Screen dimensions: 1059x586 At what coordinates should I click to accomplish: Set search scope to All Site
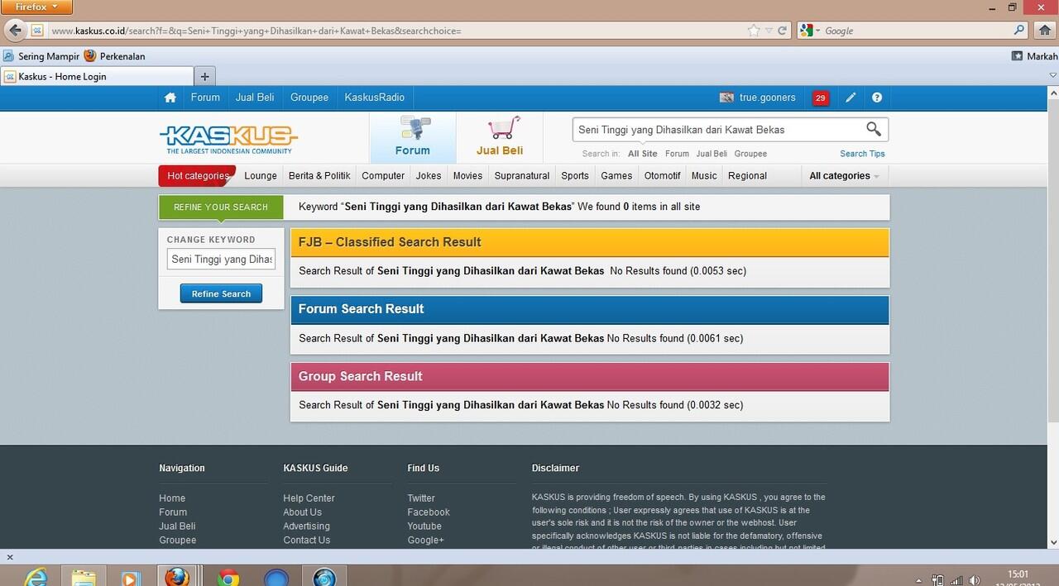click(x=643, y=154)
